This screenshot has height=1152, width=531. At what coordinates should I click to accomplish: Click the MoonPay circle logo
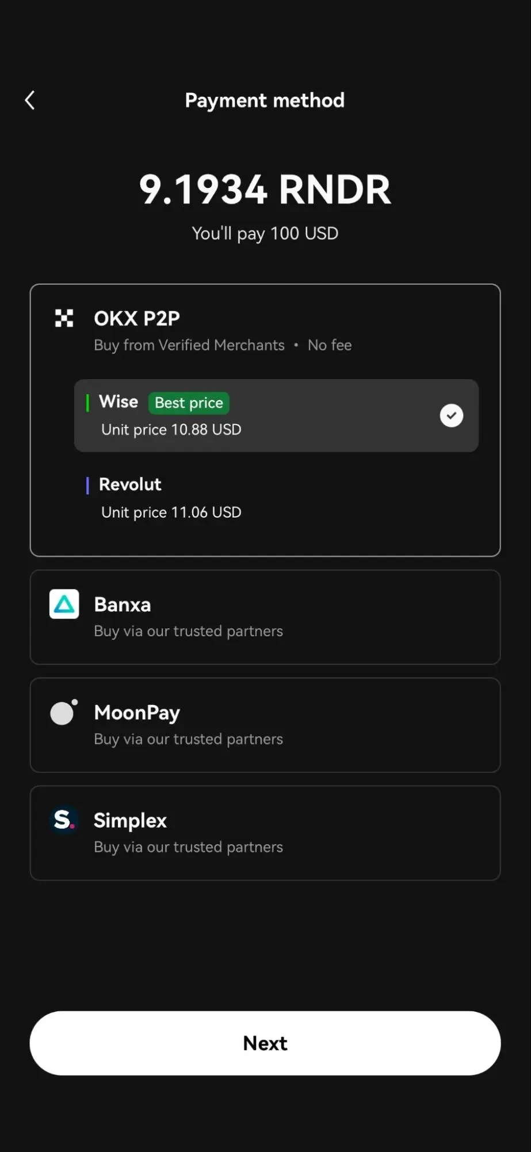click(x=64, y=712)
